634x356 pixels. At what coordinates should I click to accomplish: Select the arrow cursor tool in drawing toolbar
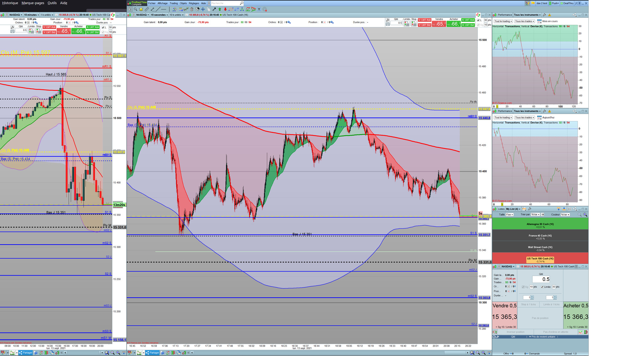(x=130, y=9)
